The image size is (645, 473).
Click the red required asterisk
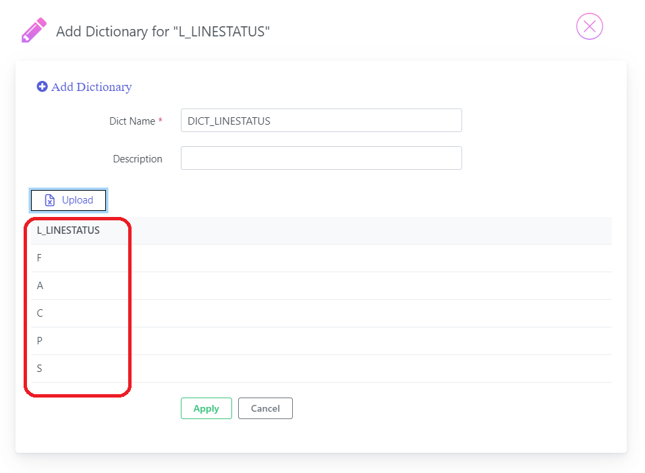coord(161,120)
